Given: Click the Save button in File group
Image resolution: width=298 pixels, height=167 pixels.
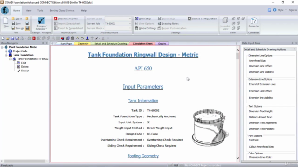Looking at the screenshot, I should [16, 24].
